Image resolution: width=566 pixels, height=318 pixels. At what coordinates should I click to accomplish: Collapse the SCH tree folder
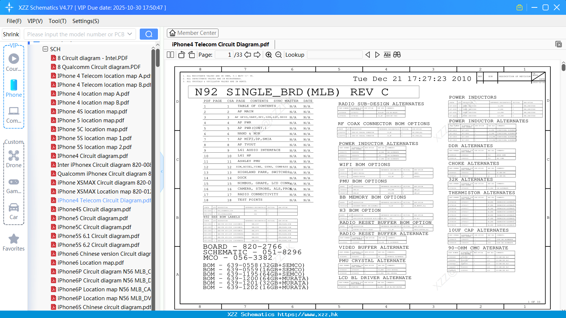tap(45, 49)
